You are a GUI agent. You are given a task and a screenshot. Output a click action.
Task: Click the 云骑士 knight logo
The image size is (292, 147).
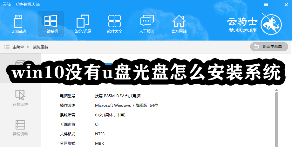271,24
